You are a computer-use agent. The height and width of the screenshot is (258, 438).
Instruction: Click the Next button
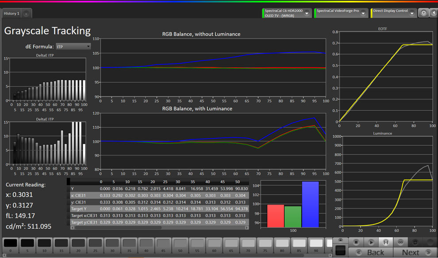click(x=415, y=252)
